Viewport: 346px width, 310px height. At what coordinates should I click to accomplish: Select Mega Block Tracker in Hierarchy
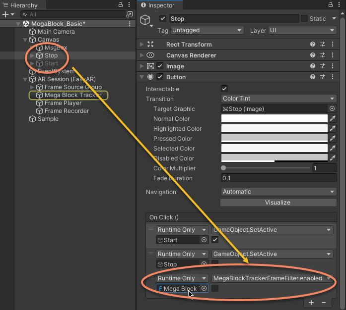pos(72,95)
